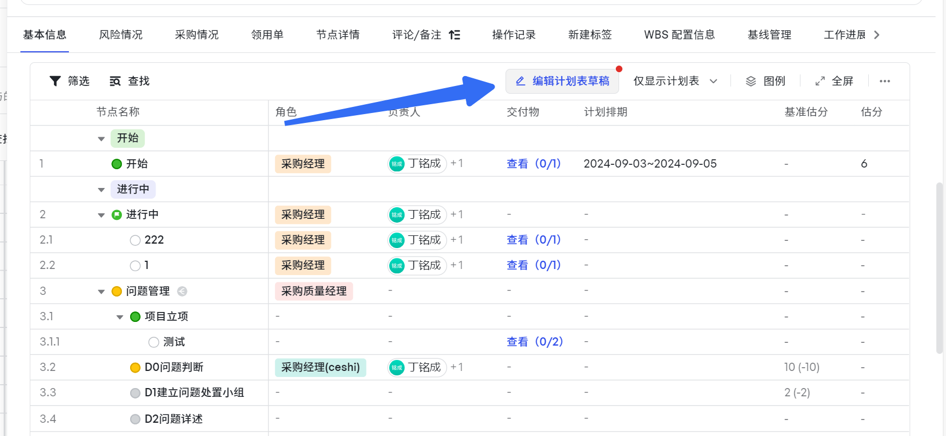946x436 pixels.
Task: Click the vertical scrollbar on the right
Action: [939, 267]
